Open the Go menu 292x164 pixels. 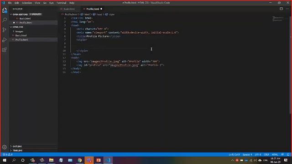click(45, 3)
